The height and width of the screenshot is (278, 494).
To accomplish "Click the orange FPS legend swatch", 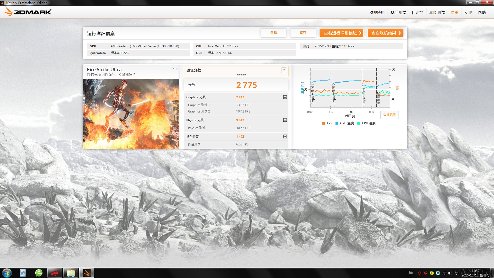I will [323, 123].
